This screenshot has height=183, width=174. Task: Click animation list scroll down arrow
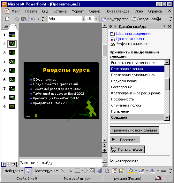[167, 118]
